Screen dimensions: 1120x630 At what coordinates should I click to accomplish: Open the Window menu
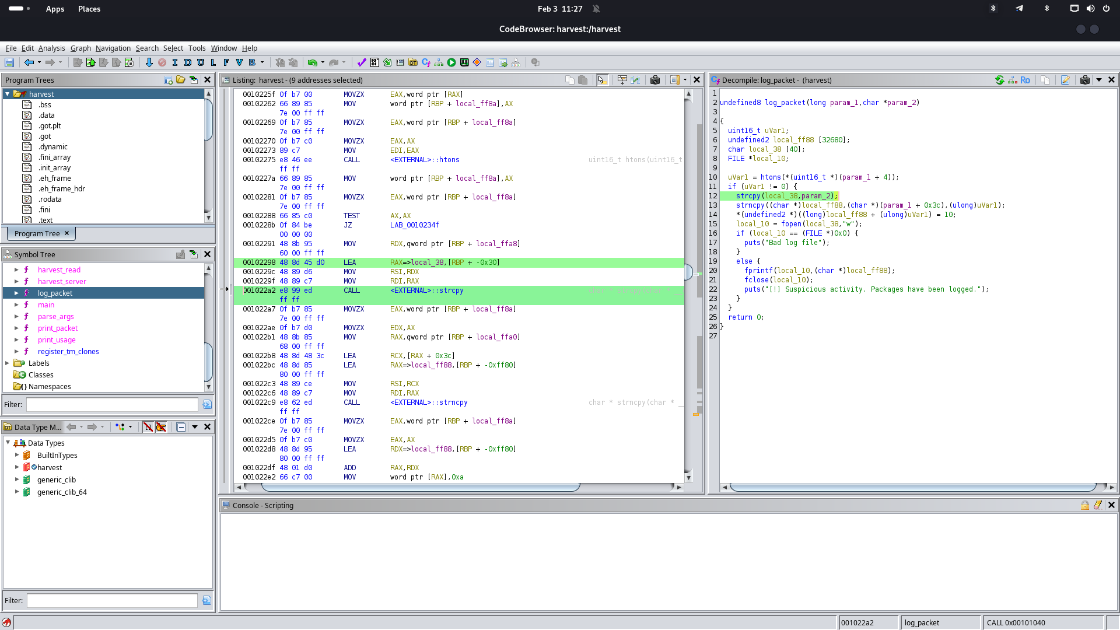coord(224,48)
